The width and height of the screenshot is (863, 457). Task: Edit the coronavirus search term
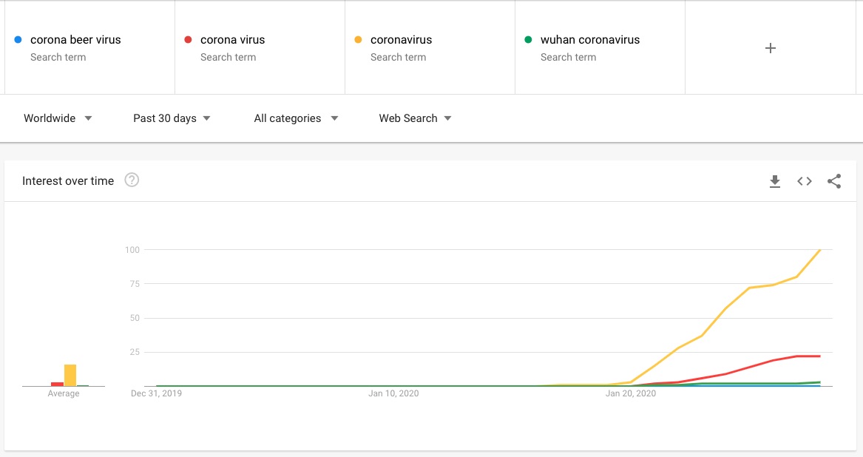(x=402, y=40)
